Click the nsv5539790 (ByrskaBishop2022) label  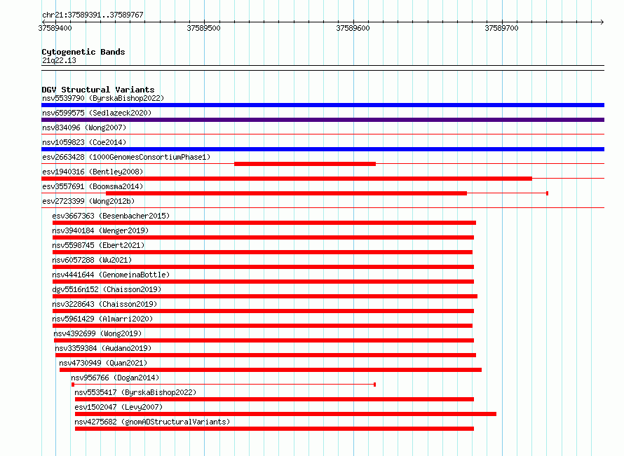point(103,98)
